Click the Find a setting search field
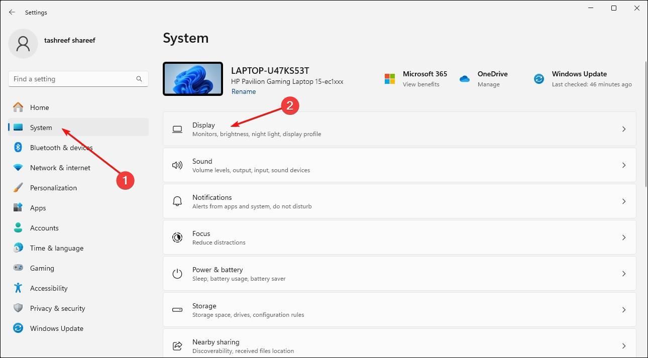Screen dimensions: 648x358 (78, 78)
